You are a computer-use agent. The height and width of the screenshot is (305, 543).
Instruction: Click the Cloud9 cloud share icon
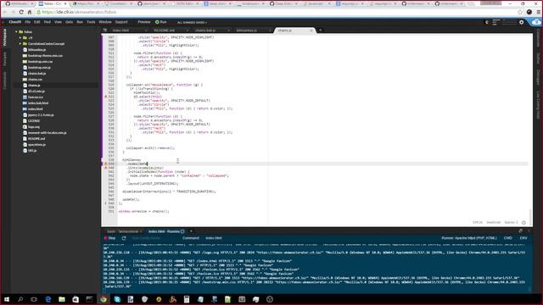pyautogui.click(x=536, y=22)
